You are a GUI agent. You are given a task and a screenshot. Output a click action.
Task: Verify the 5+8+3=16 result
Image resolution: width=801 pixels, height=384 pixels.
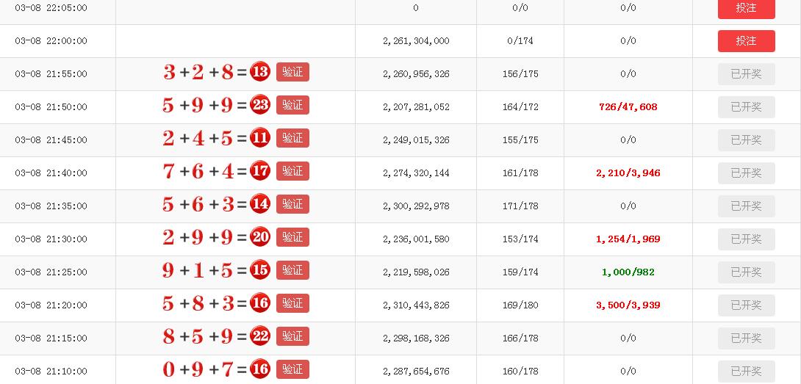coord(292,303)
